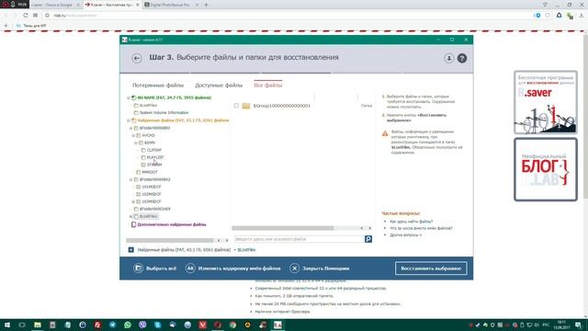Open 'Как здесь найти файлы?' link
The width and height of the screenshot is (588, 331).
(x=411, y=222)
